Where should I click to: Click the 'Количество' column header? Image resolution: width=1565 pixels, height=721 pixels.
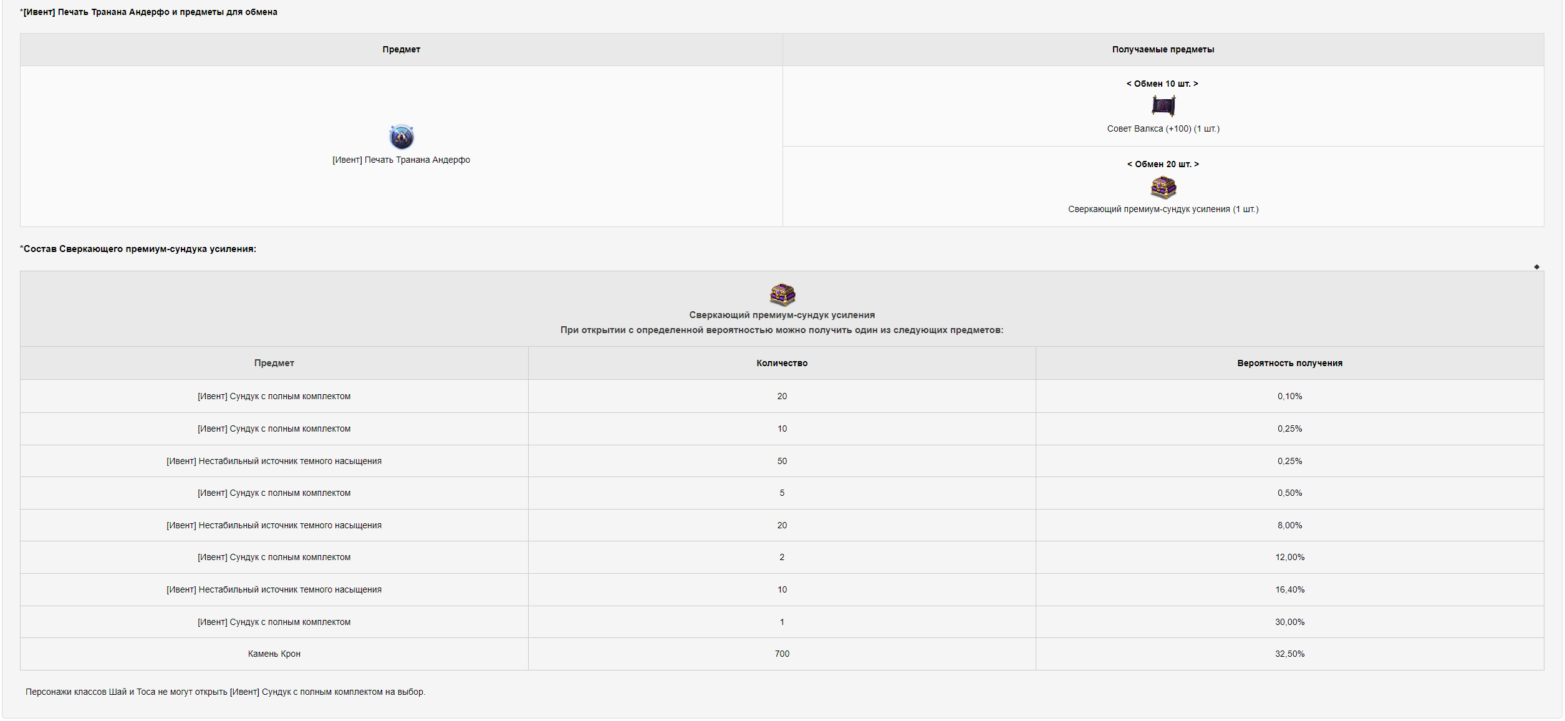point(782,364)
